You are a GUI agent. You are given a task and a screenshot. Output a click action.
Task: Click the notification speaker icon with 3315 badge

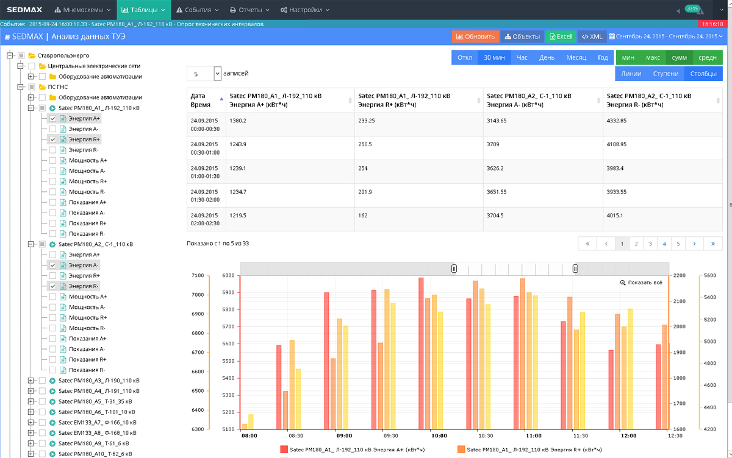pos(680,11)
